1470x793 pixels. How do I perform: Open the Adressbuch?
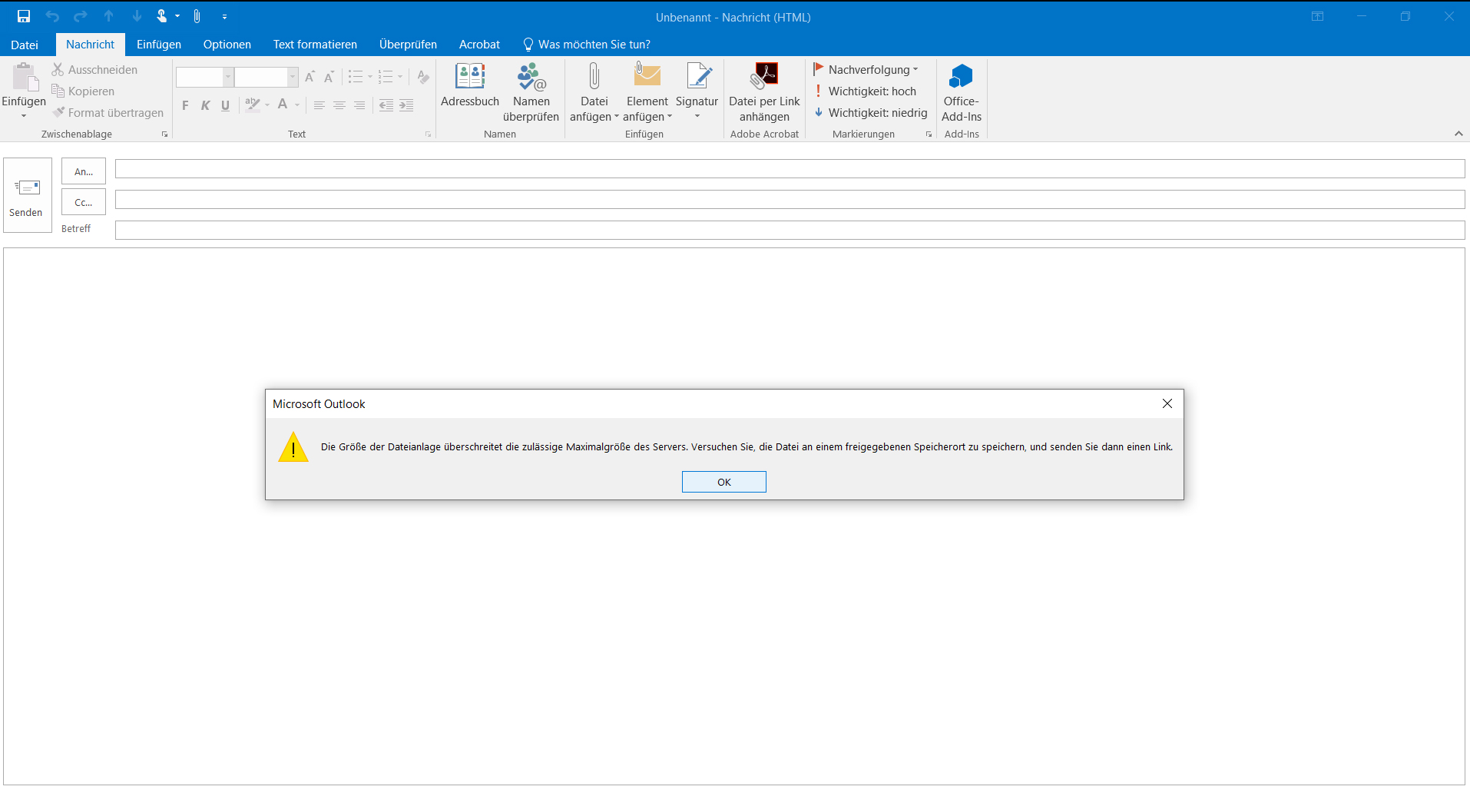[470, 85]
